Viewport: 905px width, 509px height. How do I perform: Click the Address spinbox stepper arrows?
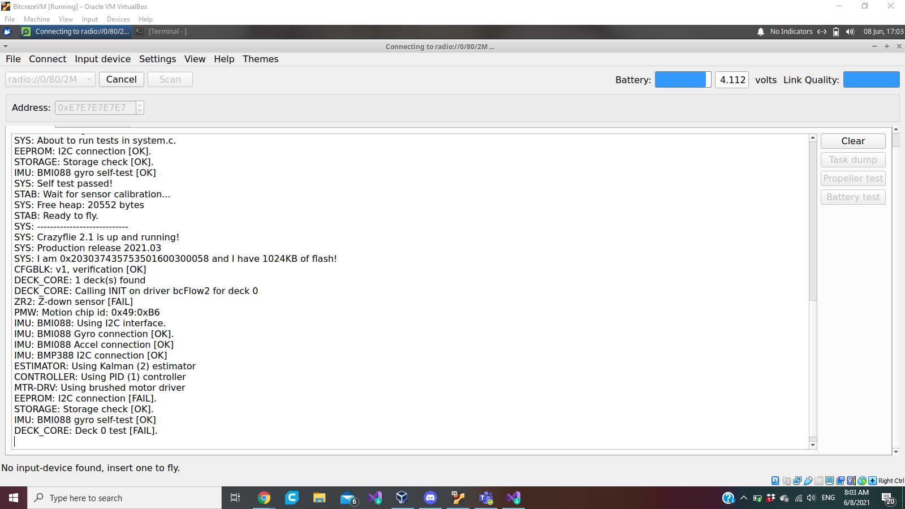pyautogui.click(x=140, y=107)
